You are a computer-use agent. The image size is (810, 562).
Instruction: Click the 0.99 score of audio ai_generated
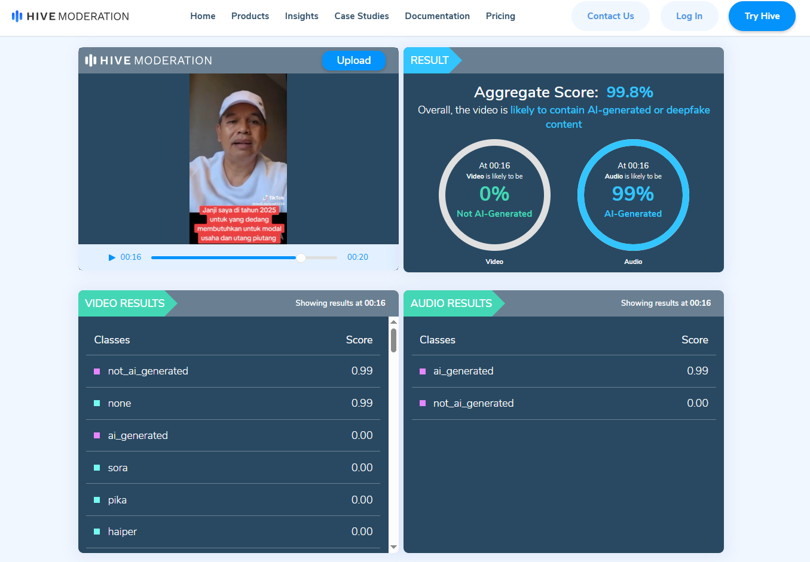coord(698,371)
